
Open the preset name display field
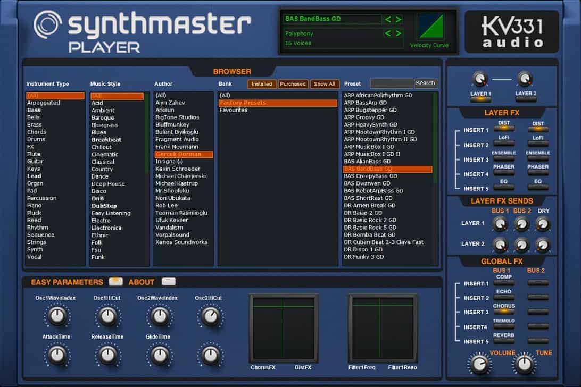click(333, 19)
